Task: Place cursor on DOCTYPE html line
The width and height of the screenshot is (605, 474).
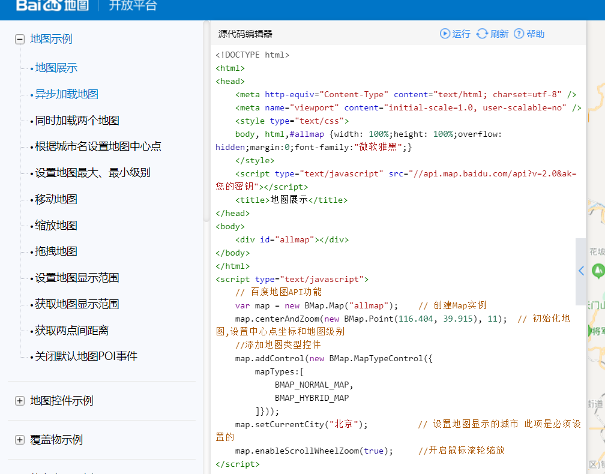Action: [252, 55]
